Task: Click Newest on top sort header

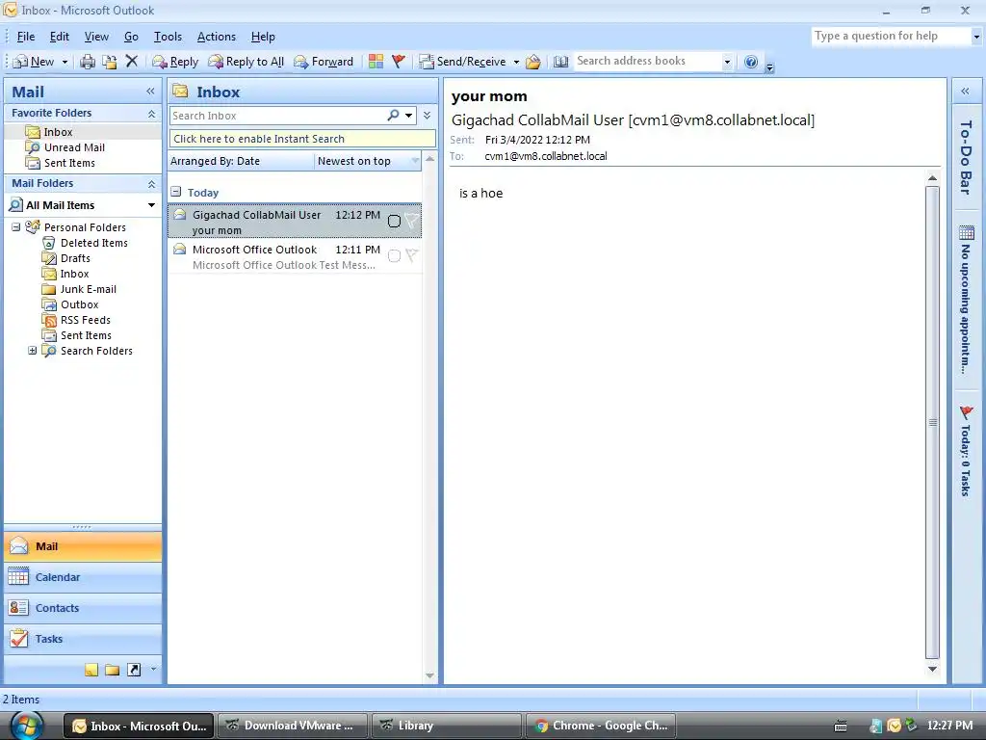Action: pyautogui.click(x=368, y=161)
